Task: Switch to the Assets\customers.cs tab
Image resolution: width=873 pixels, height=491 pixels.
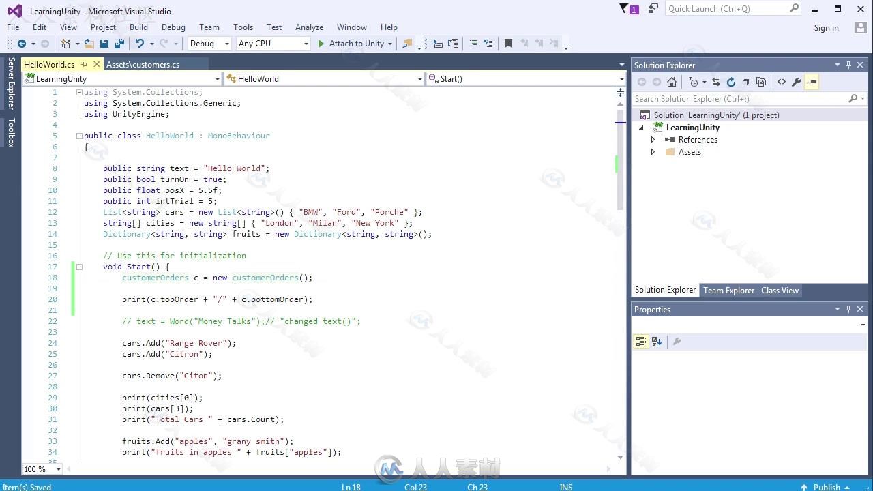Action: [143, 64]
